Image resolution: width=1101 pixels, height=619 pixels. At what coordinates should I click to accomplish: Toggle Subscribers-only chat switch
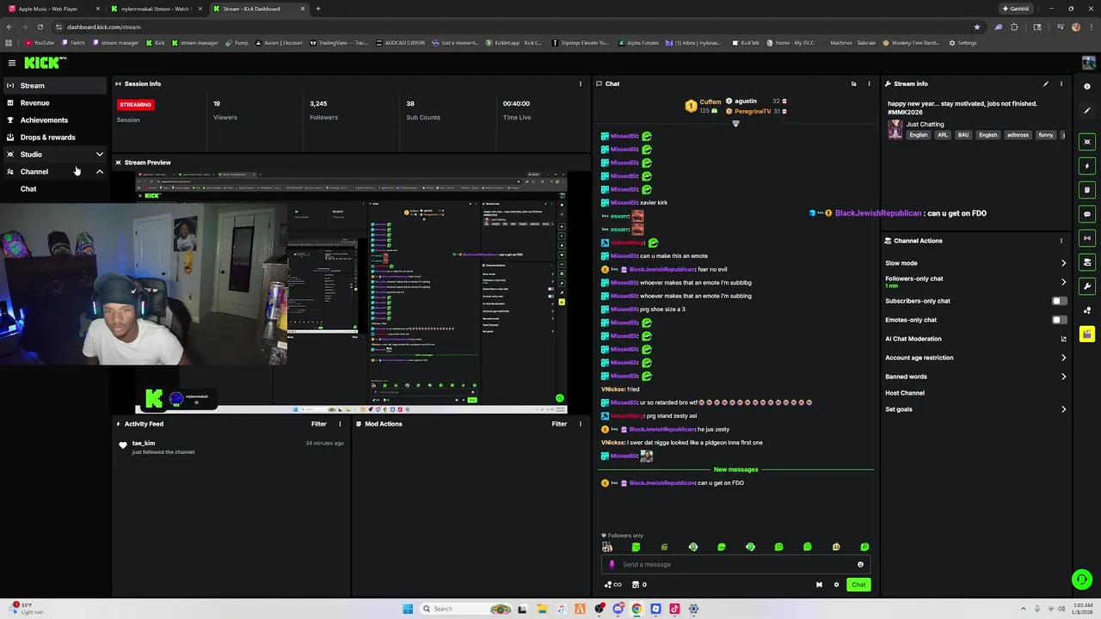[1060, 301]
